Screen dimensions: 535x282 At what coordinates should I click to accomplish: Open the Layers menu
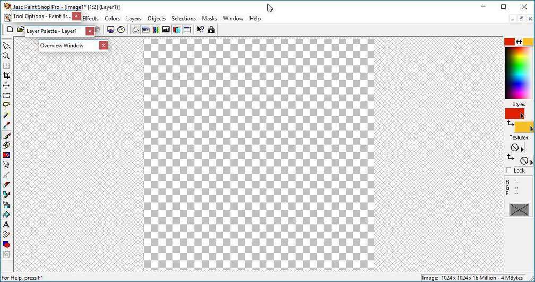[133, 19]
